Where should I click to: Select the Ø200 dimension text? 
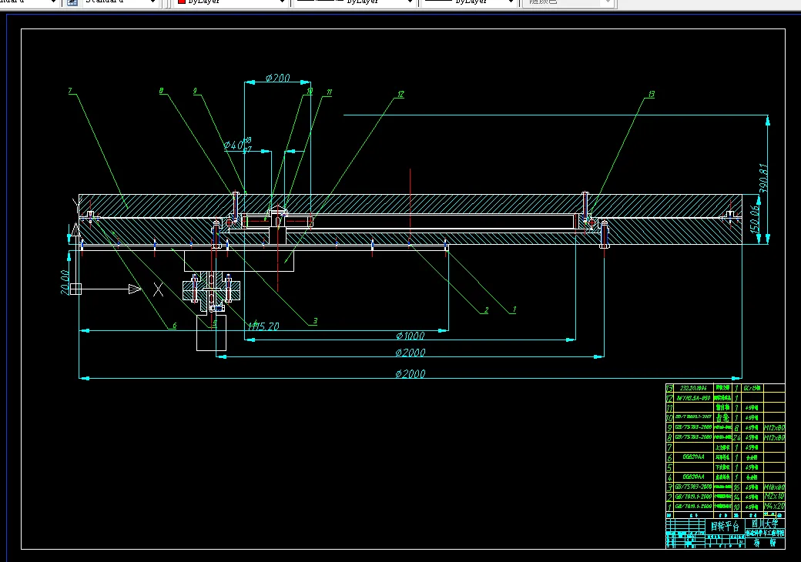[x=277, y=78]
